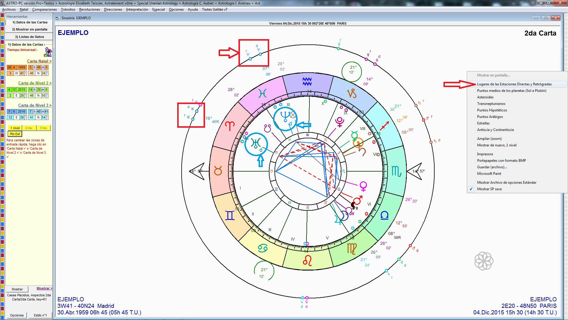This screenshot has width=568, height=320.
Task: Open the Comparaciones menu
Action: [x=44, y=9]
